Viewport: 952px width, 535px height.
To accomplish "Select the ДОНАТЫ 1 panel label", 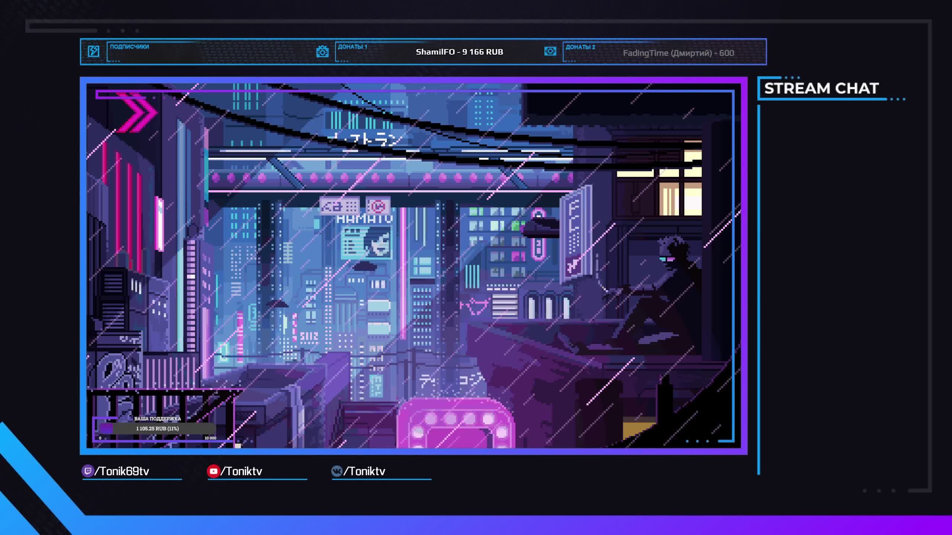I will [352, 46].
